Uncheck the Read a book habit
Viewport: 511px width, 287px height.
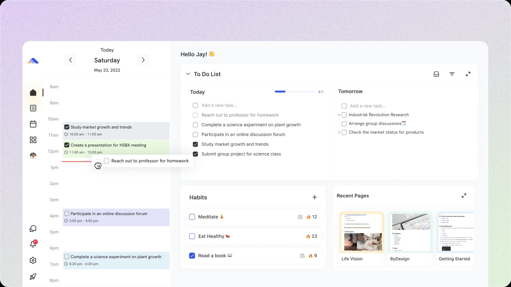coord(192,256)
